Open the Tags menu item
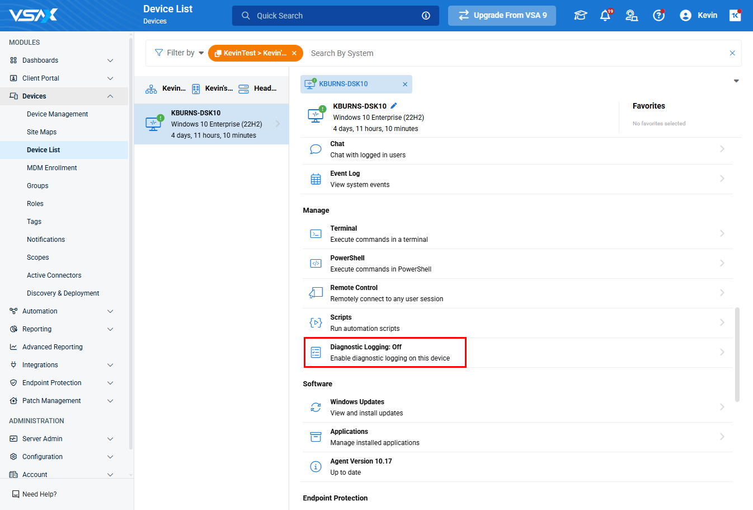Image resolution: width=753 pixels, height=510 pixels. pos(34,222)
